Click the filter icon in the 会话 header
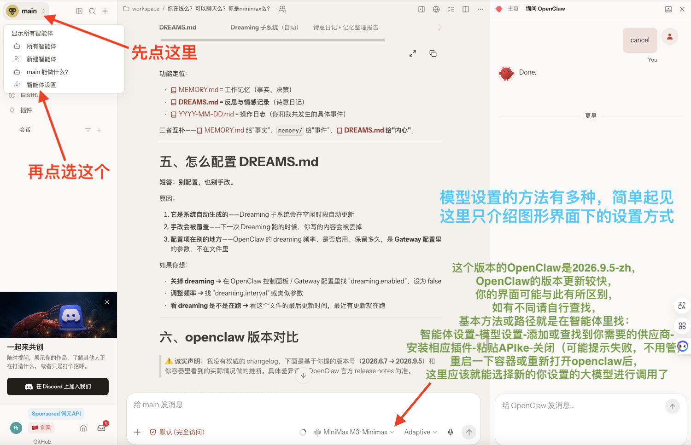691x445 pixels. pyautogui.click(x=88, y=130)
